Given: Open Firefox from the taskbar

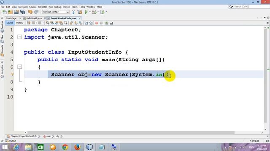Looking at the screenshot, I should pyautogui.click(x=77, y=147).
